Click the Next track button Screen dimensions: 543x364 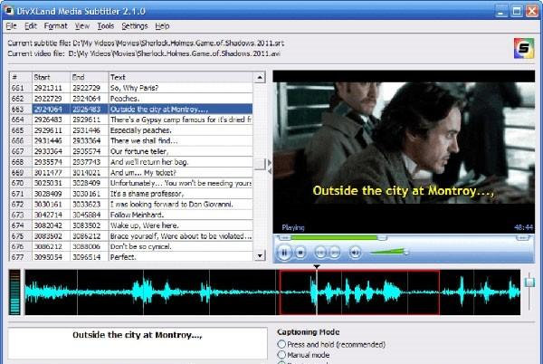pyautogui.click(x=335, y=252)
